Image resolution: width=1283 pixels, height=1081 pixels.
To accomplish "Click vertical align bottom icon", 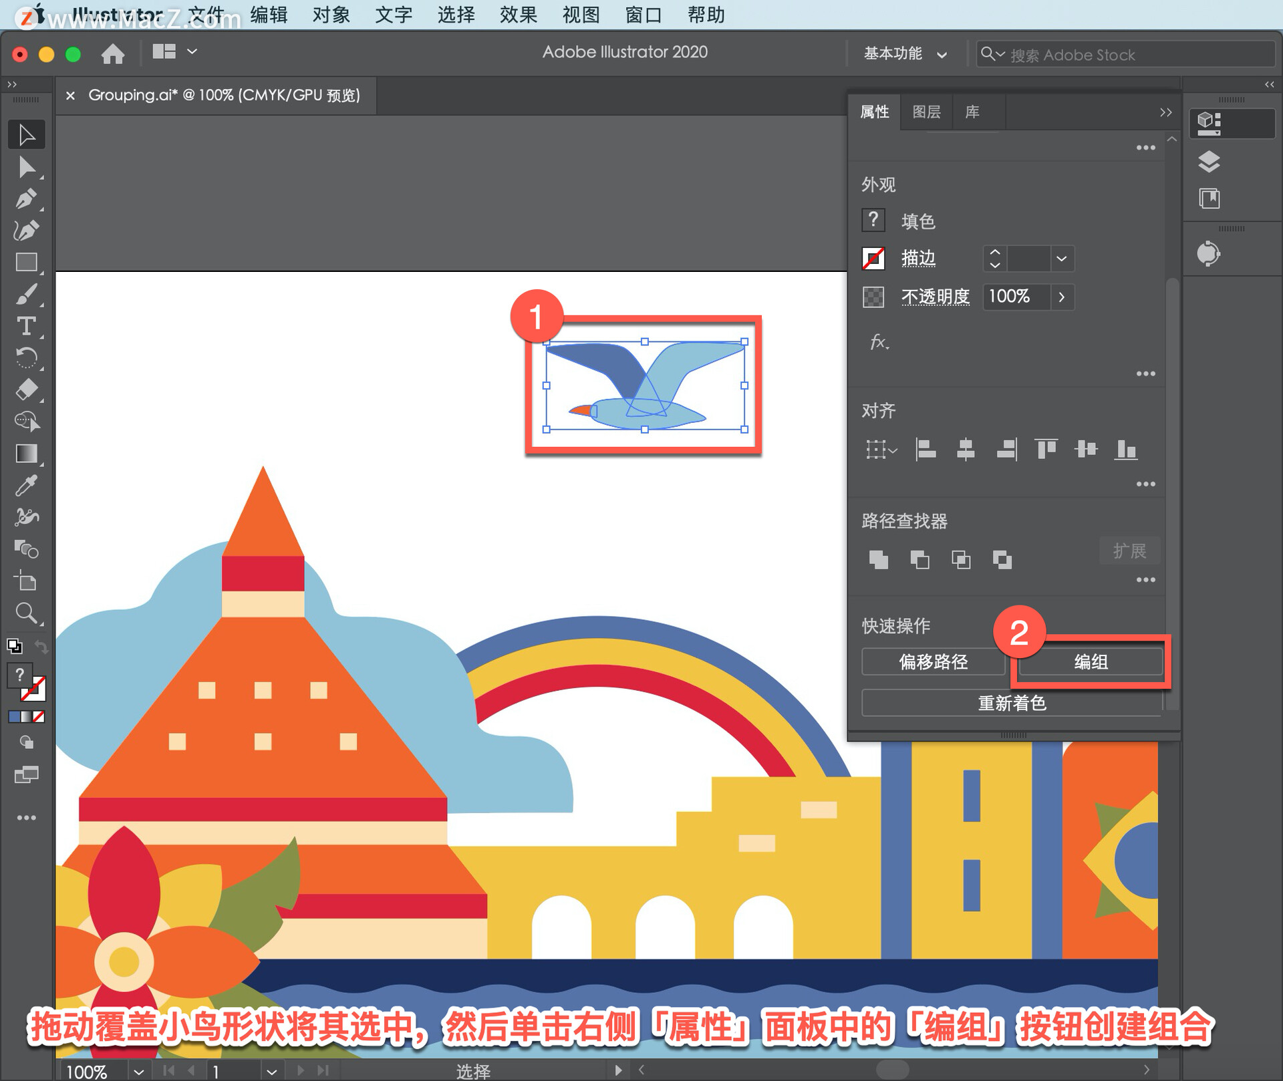I will click(1127, 449).
